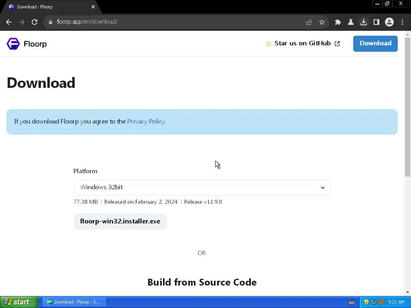Click the large Download page heading
Viewport: 411px width, 308px height.
(x=41, y=83)
